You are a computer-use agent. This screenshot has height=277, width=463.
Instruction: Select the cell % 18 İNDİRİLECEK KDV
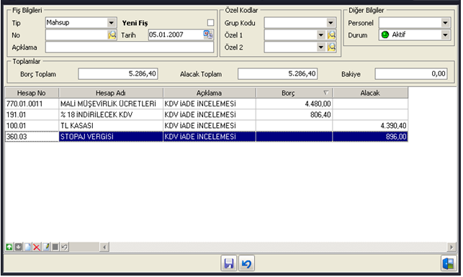(x=111, y=114)
